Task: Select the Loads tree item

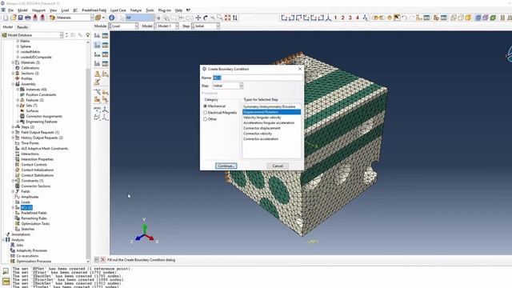Action: coord(26,202)
